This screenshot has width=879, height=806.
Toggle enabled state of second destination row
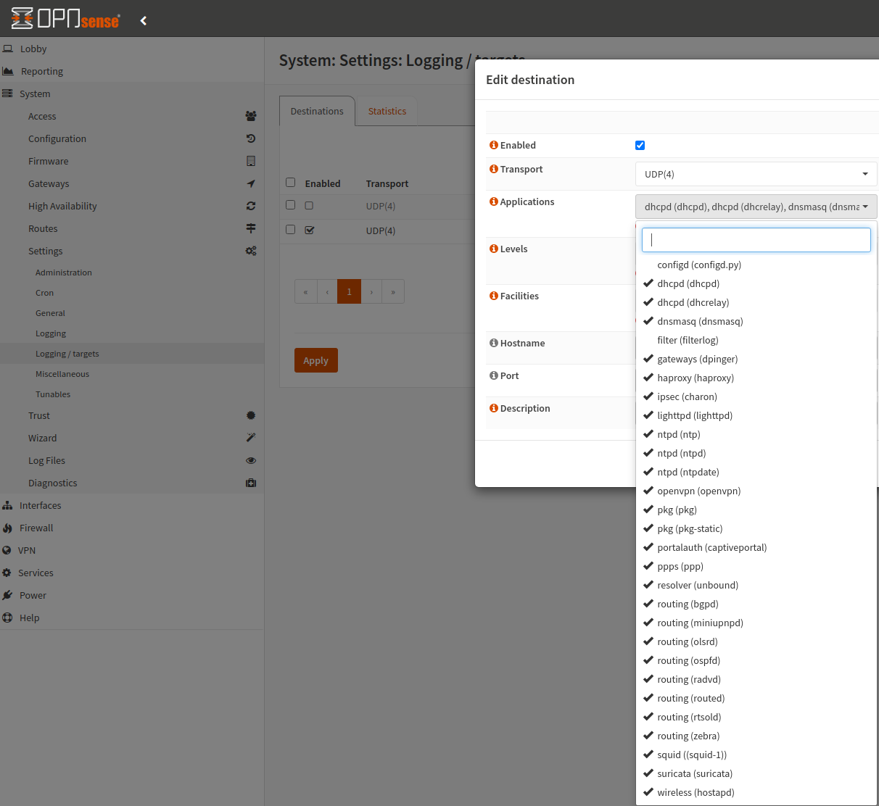[310, 230]
